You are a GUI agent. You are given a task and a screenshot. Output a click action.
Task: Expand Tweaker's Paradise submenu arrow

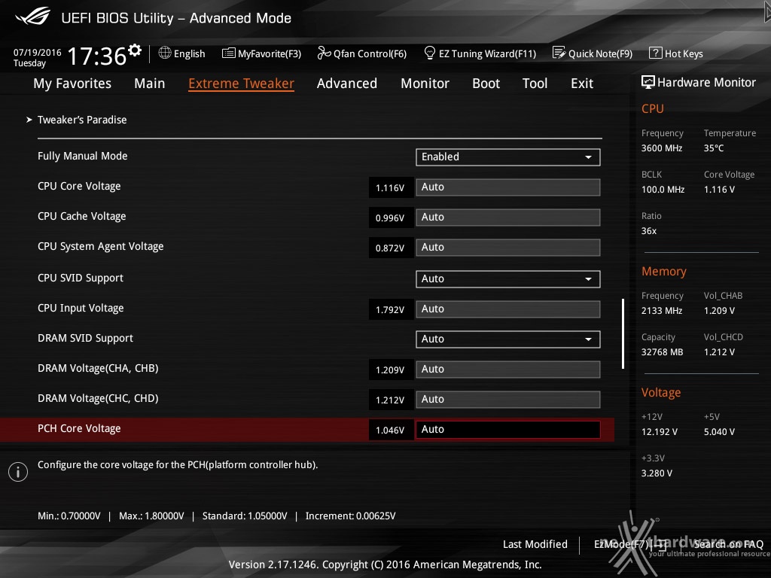coord(29,120)
